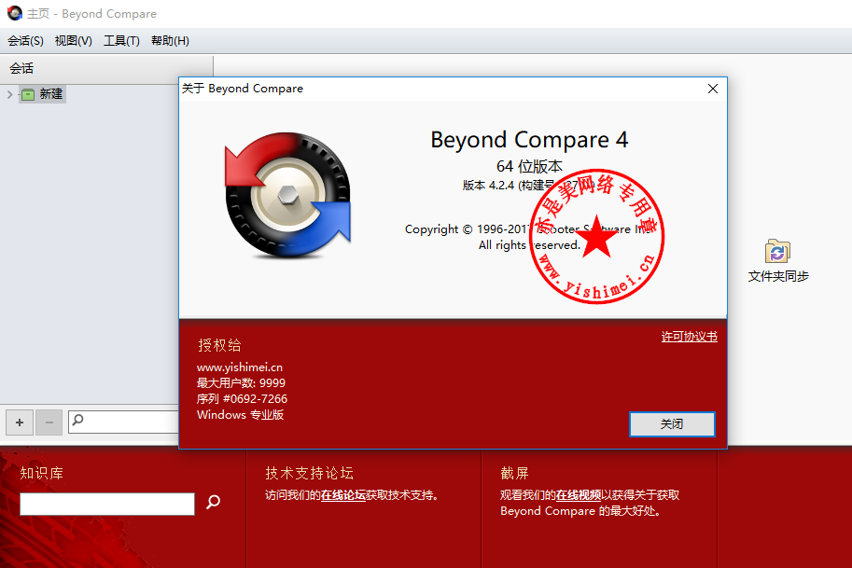Click the 64 位版本 text
This screenshot has width=852, height=568.
[x=529, y=166]
